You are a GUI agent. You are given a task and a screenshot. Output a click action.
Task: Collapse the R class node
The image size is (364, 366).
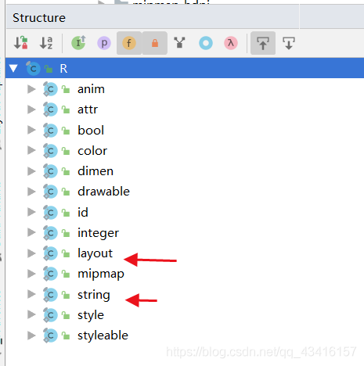point(13,69)
